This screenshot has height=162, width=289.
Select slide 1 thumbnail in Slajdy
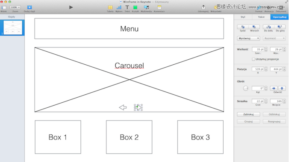[x=13, y=28]
